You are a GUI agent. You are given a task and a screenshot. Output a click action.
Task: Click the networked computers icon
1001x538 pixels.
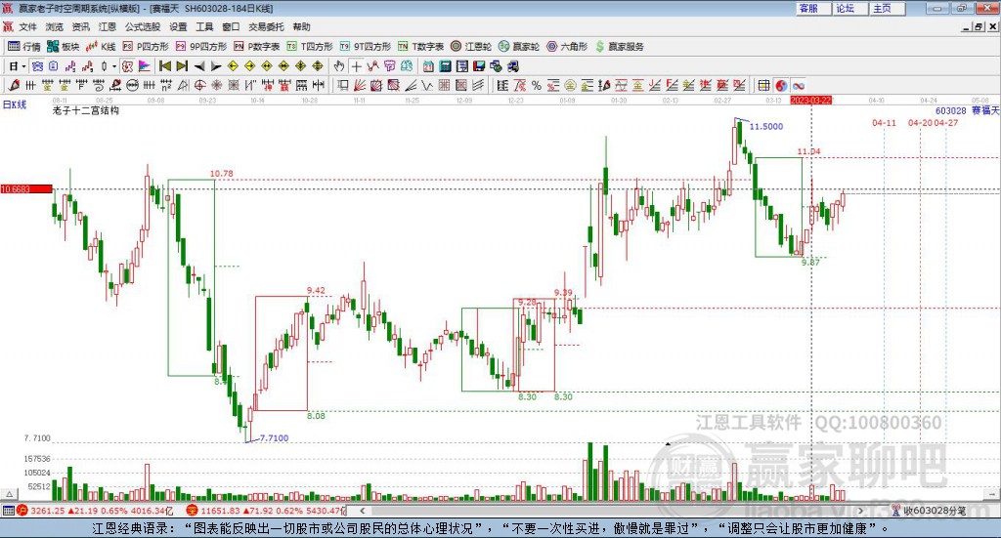496,66
